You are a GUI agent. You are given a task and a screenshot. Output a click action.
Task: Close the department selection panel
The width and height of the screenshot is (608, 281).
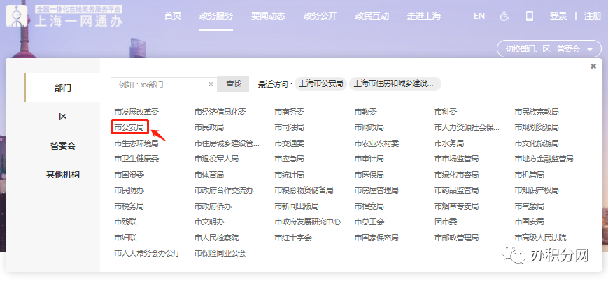pyautogui.click(x=593, y=66)
